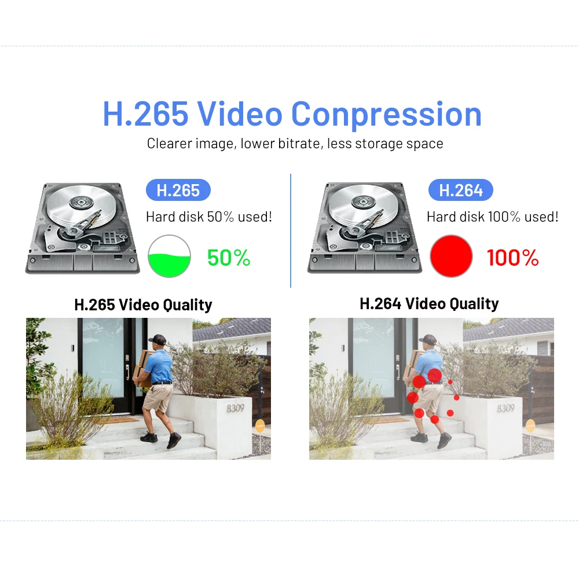The height and width of the screenshot is (579, 579).
Task: Select the subtitle about clearer image and bitrate
Action: (295, 143)
